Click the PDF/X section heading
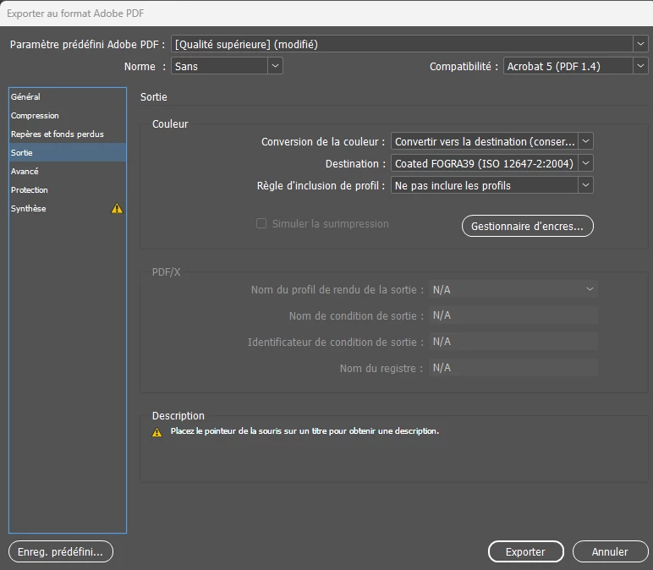The width and height of the screenshot is (653, 570). pos(166,272)
